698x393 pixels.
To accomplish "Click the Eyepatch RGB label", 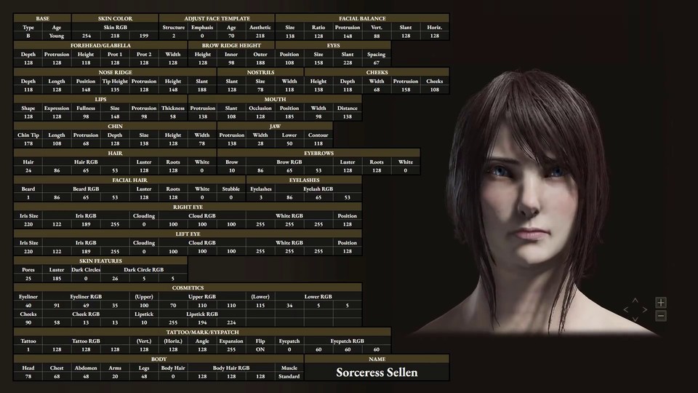I will [348, 341].
